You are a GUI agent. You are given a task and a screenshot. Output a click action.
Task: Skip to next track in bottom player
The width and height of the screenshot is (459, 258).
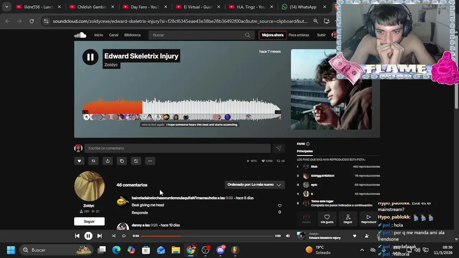click(99, 236)
